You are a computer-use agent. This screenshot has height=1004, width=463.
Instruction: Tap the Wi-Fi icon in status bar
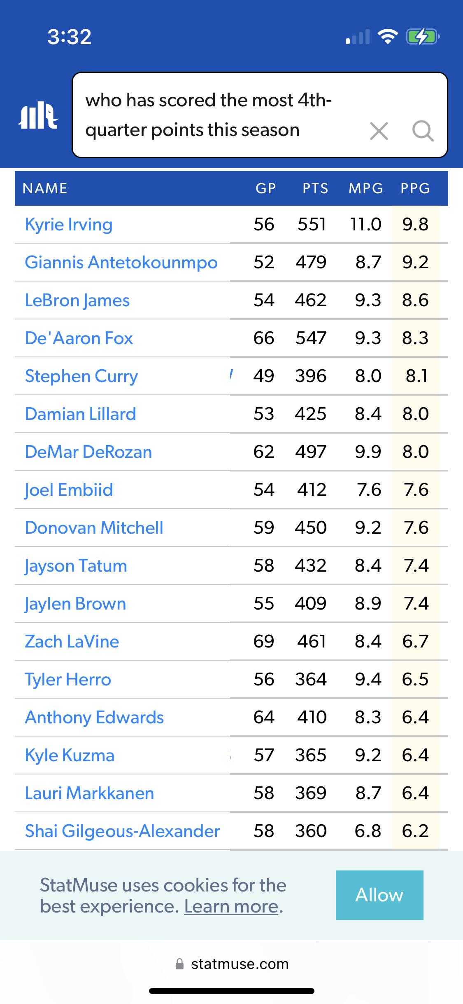[x=388, y=37]
